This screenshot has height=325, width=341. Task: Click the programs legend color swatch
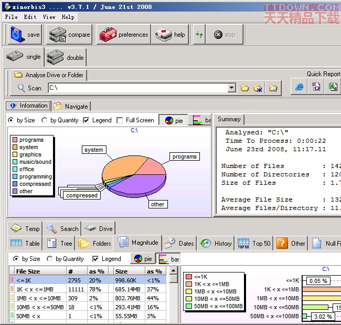point(15,140)
